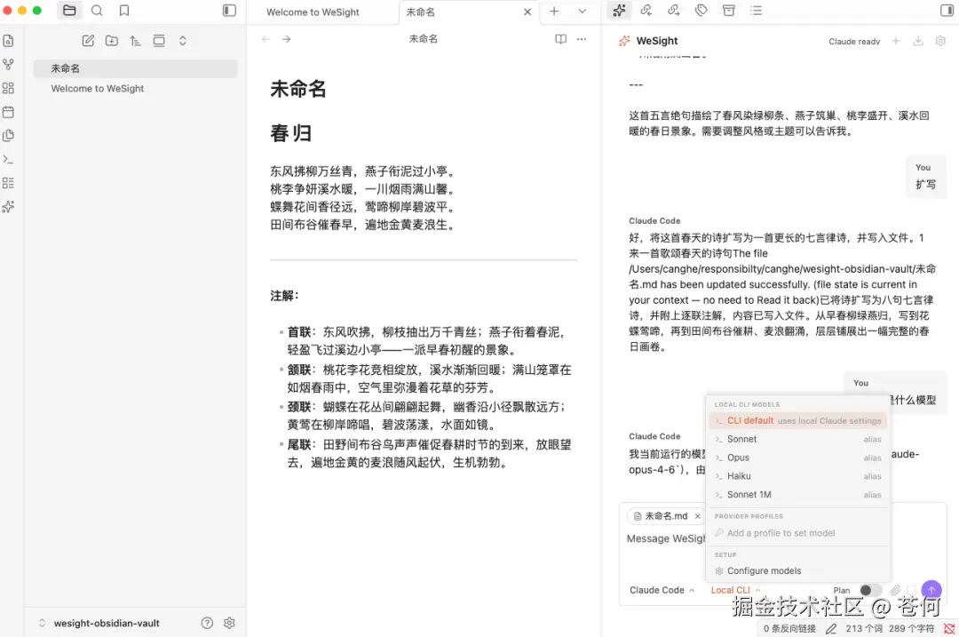The image size is (959, 637).
Task: Expand or collapse all folders
Action: click(182, 41)
